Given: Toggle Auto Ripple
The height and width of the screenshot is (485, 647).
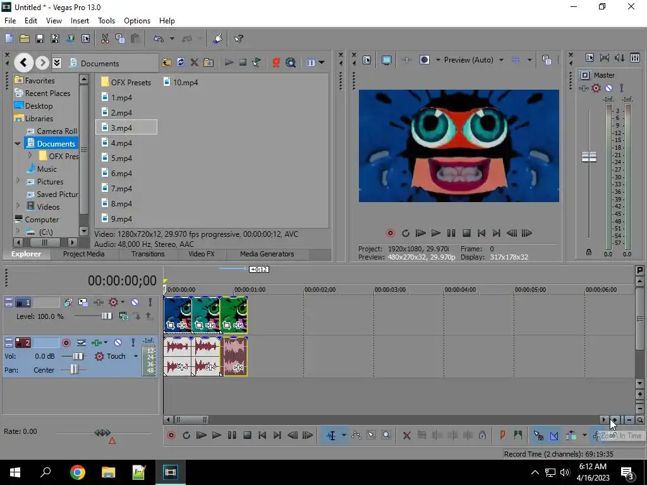Looking at the screenshot, I should pyautogui.click(x=571, y=435).
